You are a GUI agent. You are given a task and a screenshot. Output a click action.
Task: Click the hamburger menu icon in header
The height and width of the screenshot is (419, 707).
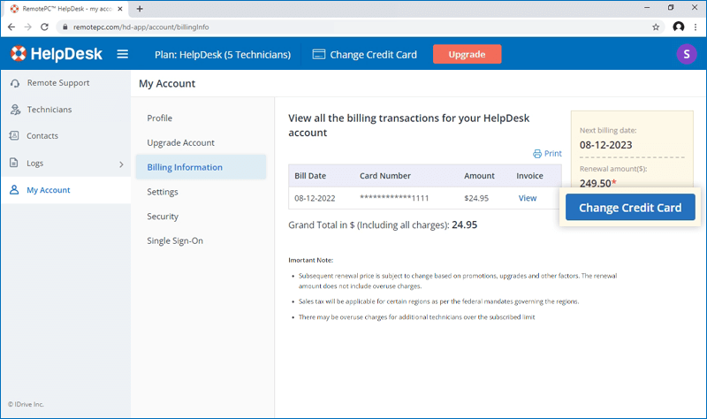point(123,55)
